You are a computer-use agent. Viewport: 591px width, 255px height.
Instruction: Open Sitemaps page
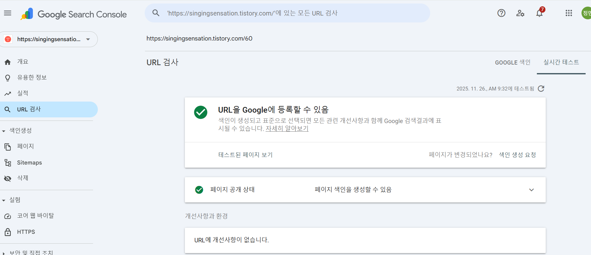[48, 163]
